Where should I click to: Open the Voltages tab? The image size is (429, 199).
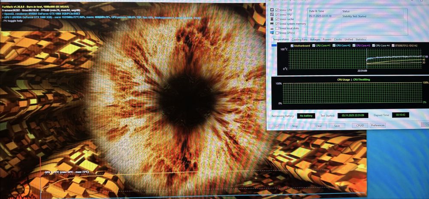(315, 39)
